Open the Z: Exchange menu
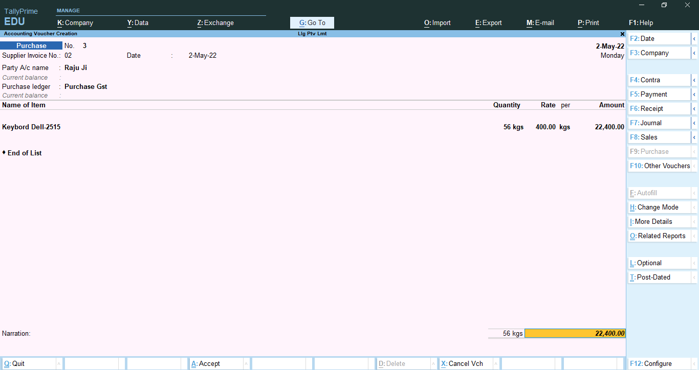The width and height of the screenshot is (699, 370). click(215, 22)
